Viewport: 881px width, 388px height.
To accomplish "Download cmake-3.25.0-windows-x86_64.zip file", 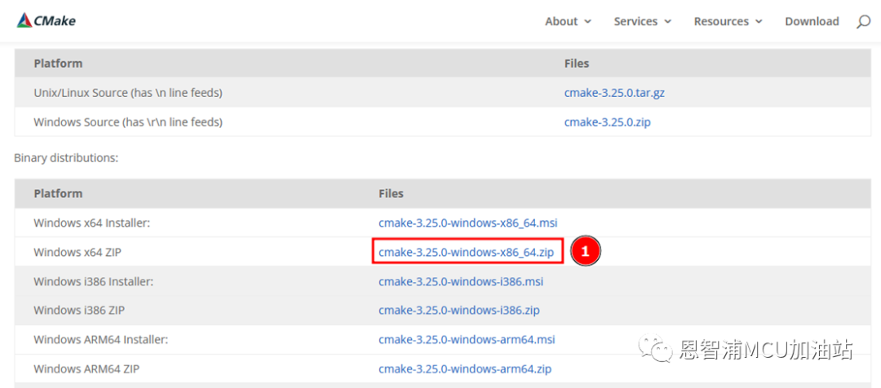I will pos(467,252).
